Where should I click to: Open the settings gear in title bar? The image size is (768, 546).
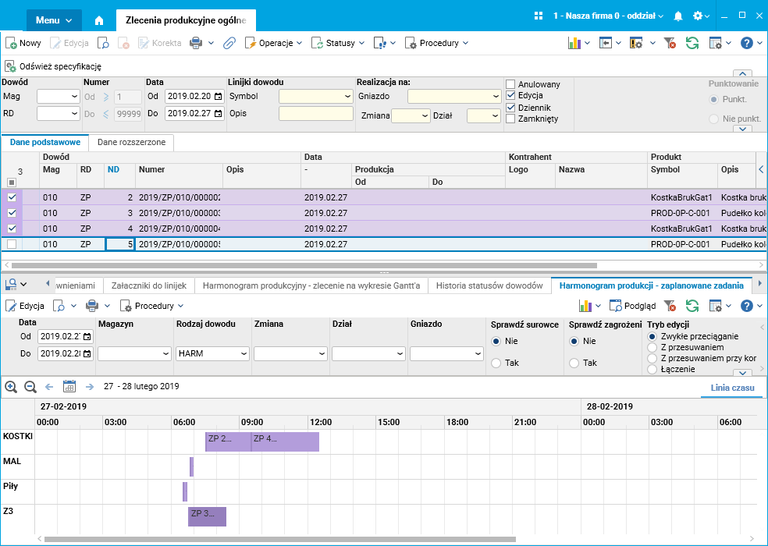[698, 16]
